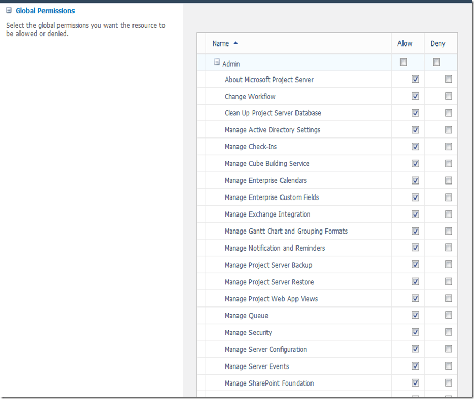Check the Admin group Allow checkbox

(x=404, y=63)
